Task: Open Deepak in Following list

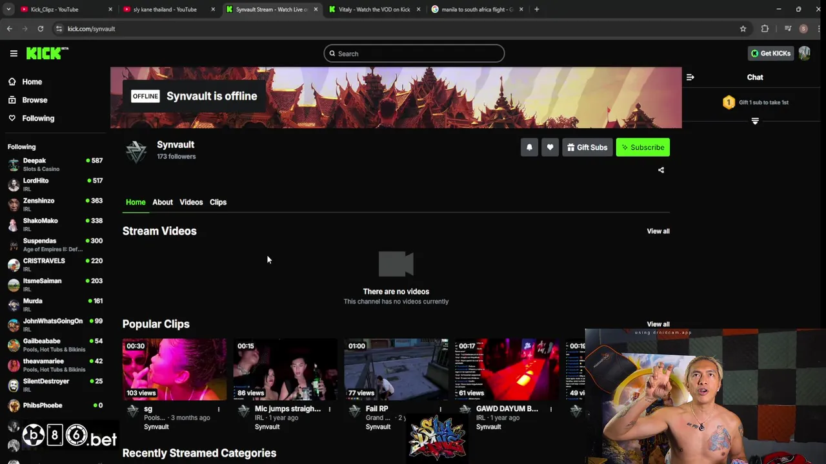Action: [55, 164]
